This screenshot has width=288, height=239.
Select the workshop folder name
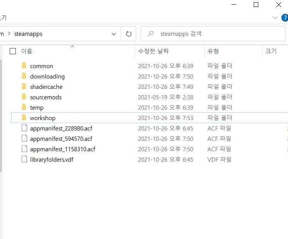[43, 118]
